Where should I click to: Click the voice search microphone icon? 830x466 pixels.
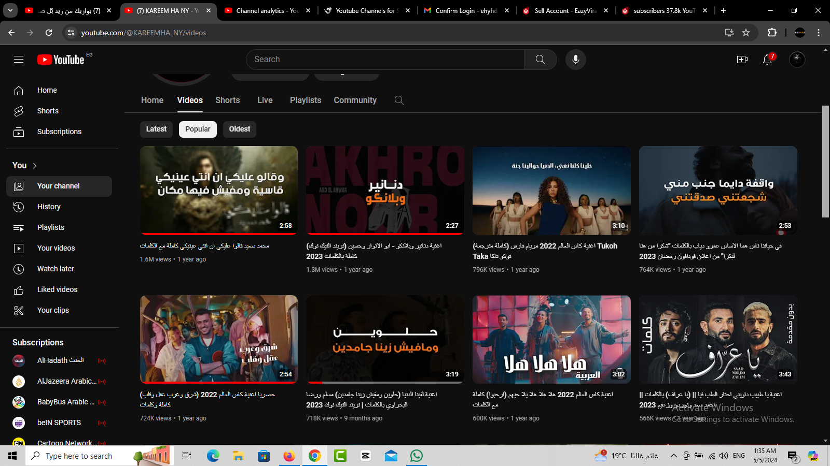[575, 60]
